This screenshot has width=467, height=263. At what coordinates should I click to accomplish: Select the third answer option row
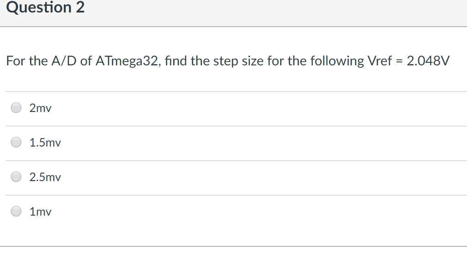coord(228,177)
